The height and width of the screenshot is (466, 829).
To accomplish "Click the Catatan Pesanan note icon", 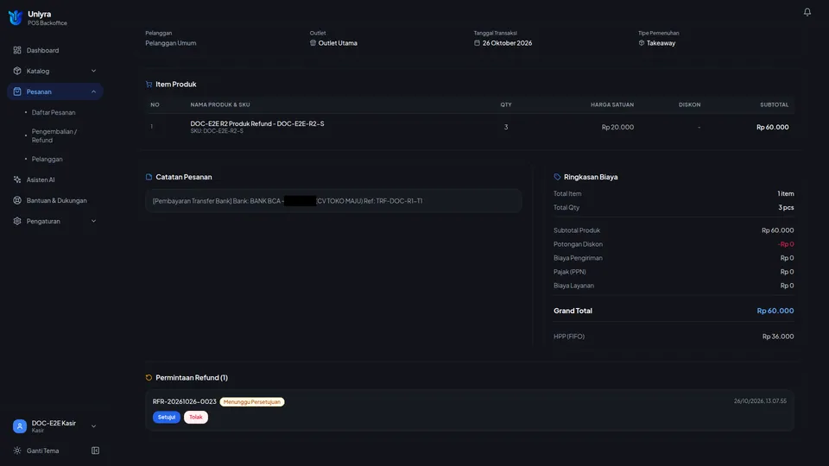I will [149, 177].
